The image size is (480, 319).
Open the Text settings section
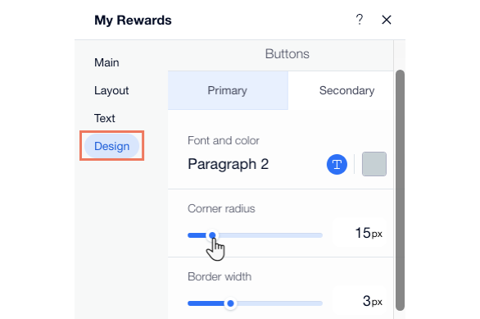[104, 118]
